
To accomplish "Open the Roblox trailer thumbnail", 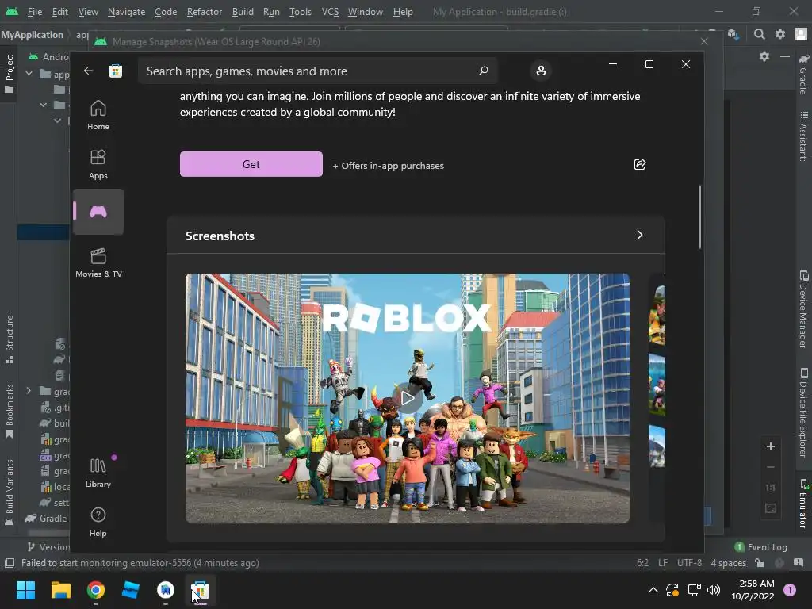I will (408, 398).
